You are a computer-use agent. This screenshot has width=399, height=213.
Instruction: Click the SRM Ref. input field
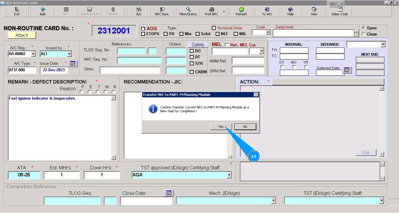point(248,71)
